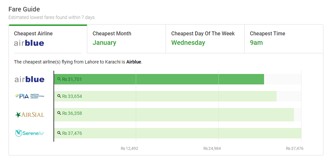Viewport: 330px width, 161px height.
Task: Click the light green PIA fare bar
Action: click(x=180, y=96)
